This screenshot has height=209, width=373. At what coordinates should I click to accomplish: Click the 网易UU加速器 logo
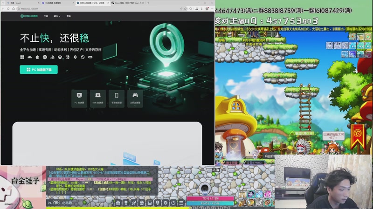click(29, 16)
